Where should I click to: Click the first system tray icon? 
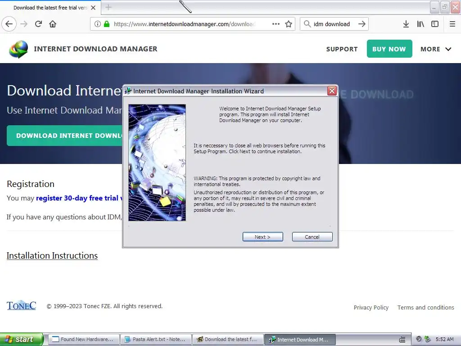(x=419, y=339)
